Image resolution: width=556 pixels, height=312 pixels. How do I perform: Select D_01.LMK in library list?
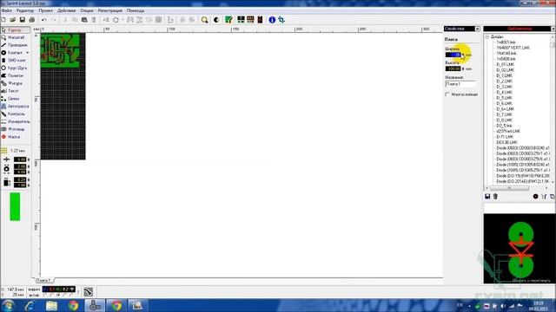[x=506, y=64]
